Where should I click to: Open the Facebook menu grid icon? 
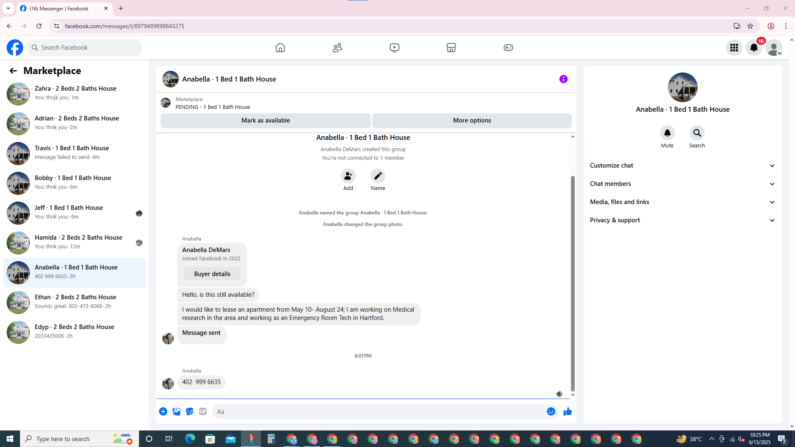coord(734,48)
